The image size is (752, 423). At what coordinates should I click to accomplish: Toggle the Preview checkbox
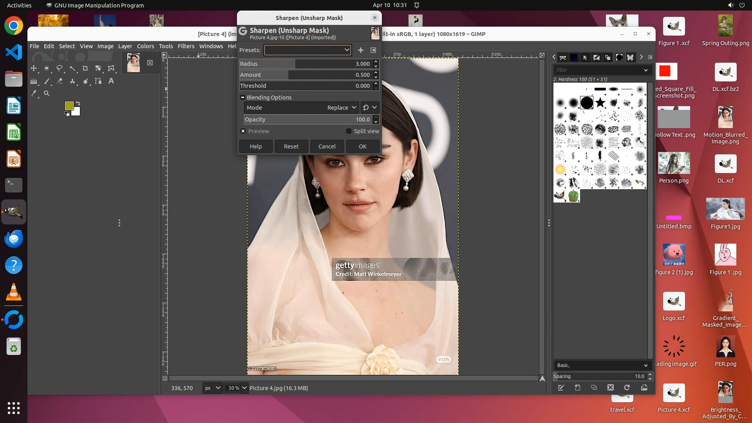coord(243,131)
